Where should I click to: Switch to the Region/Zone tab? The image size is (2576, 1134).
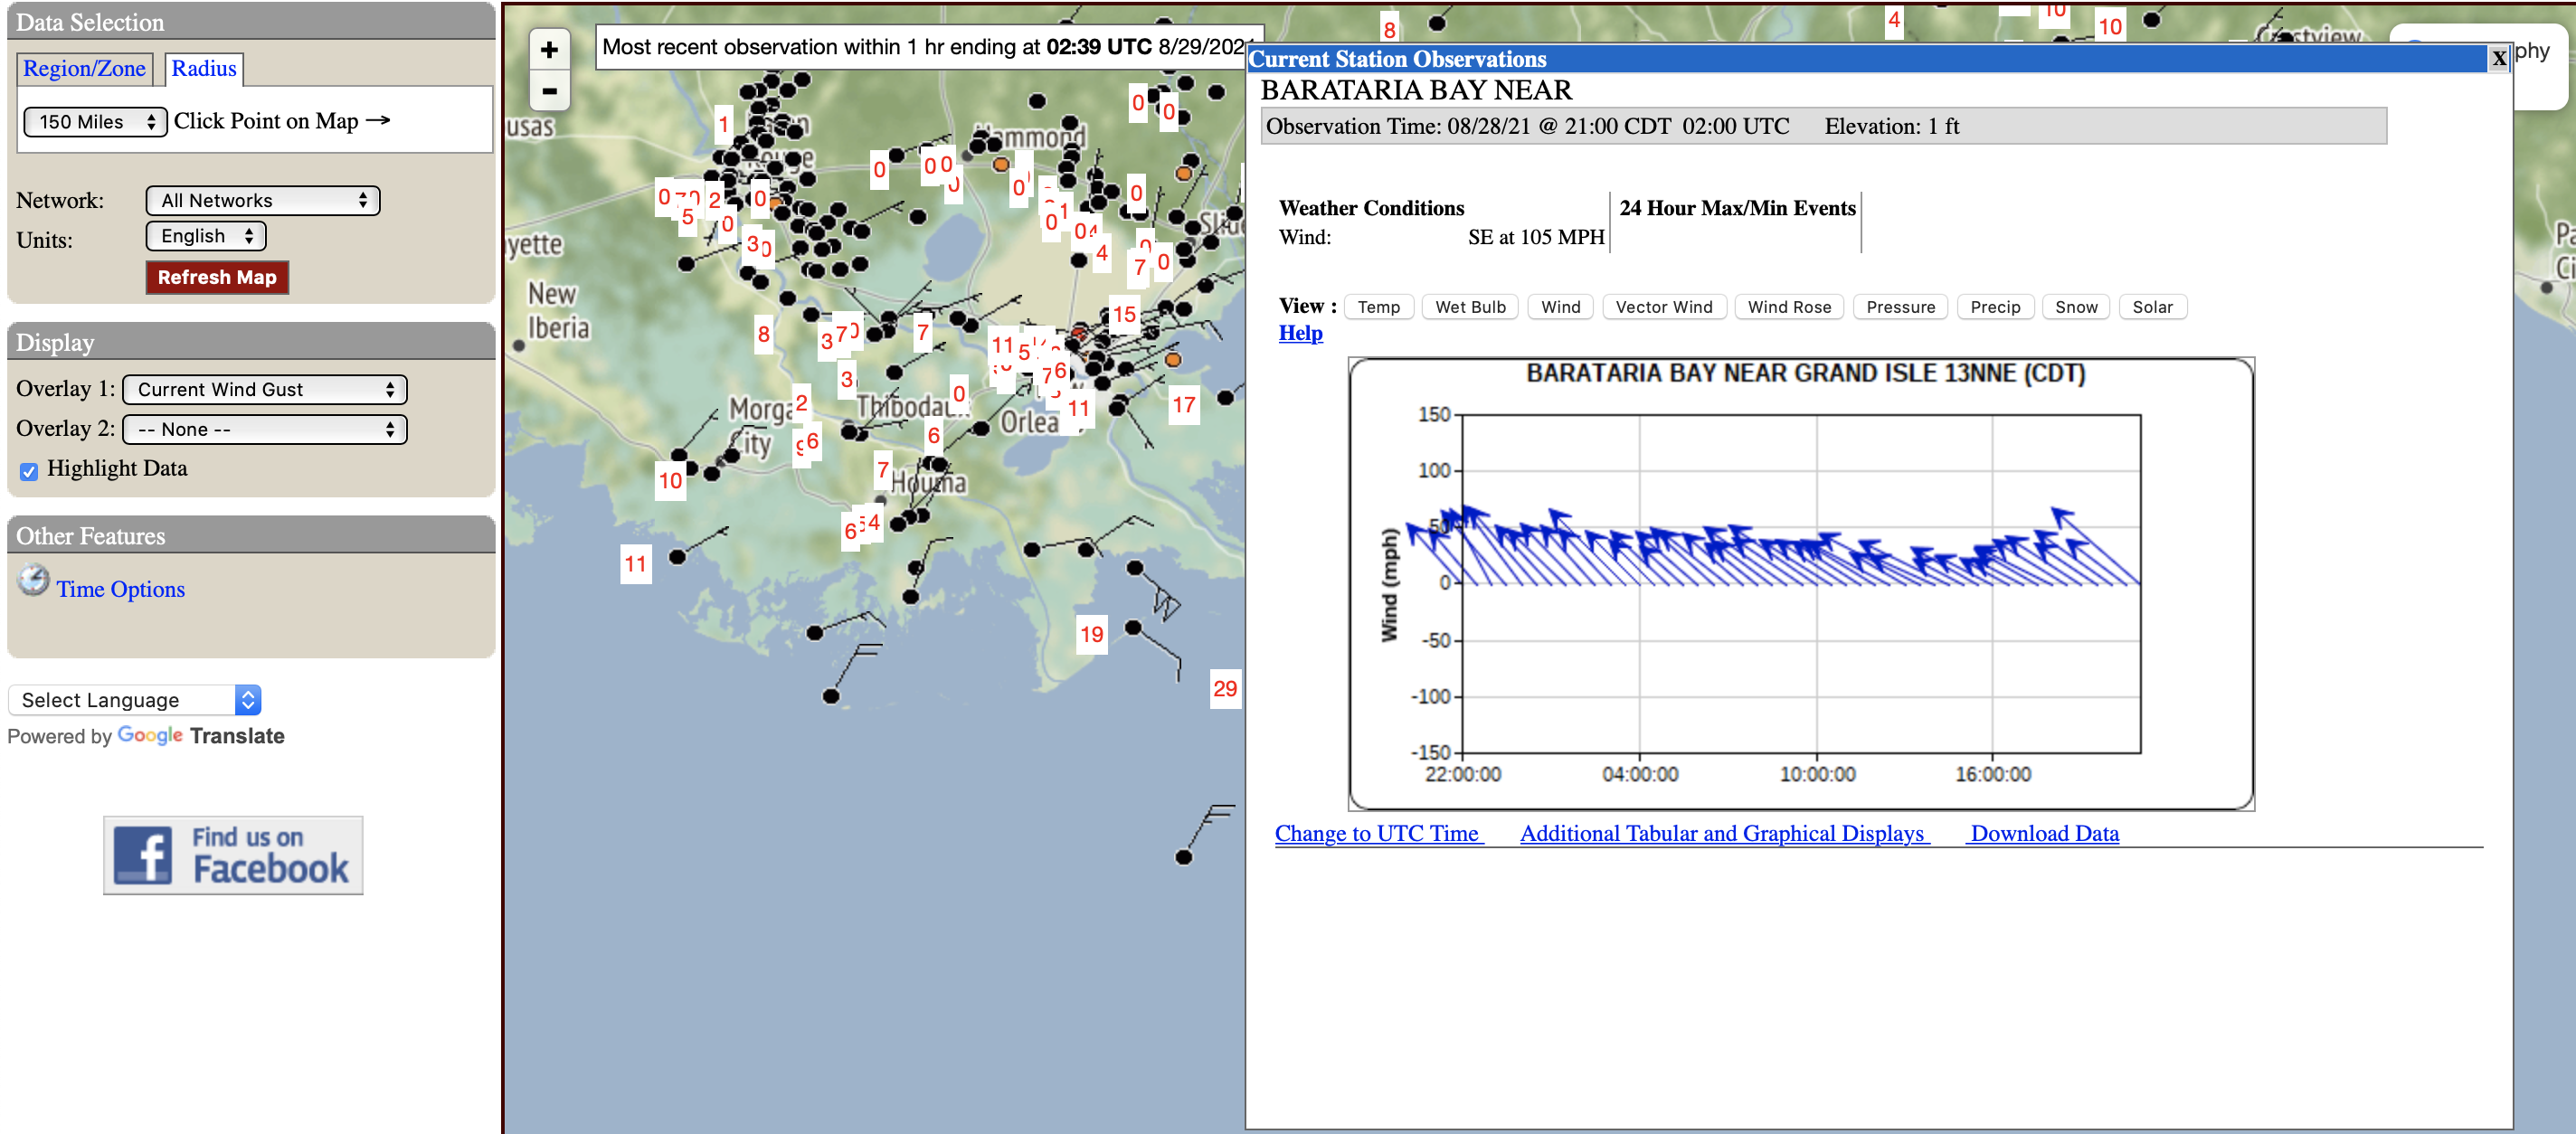(84, 69)
